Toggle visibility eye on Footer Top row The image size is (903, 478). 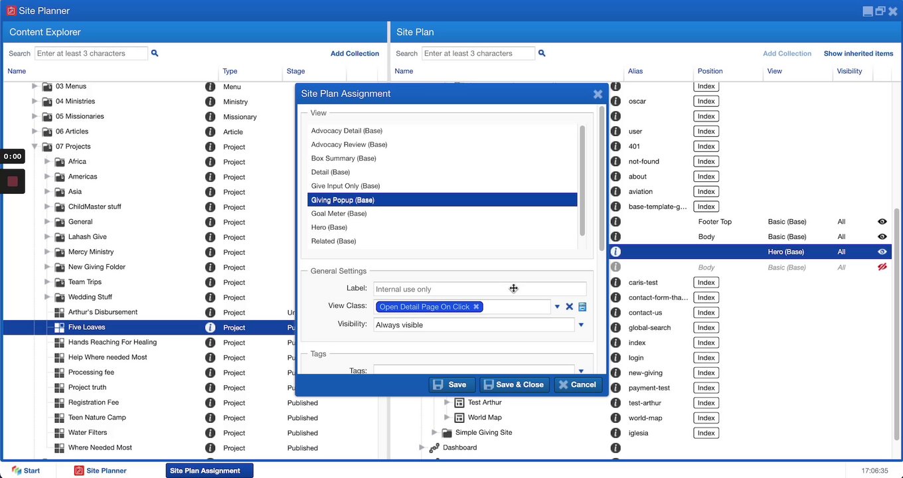point(882,222)
